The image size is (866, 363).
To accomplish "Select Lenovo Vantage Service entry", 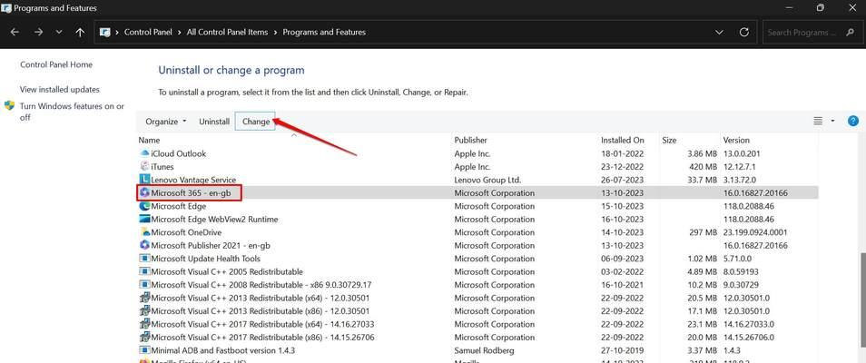I will 193,180.
